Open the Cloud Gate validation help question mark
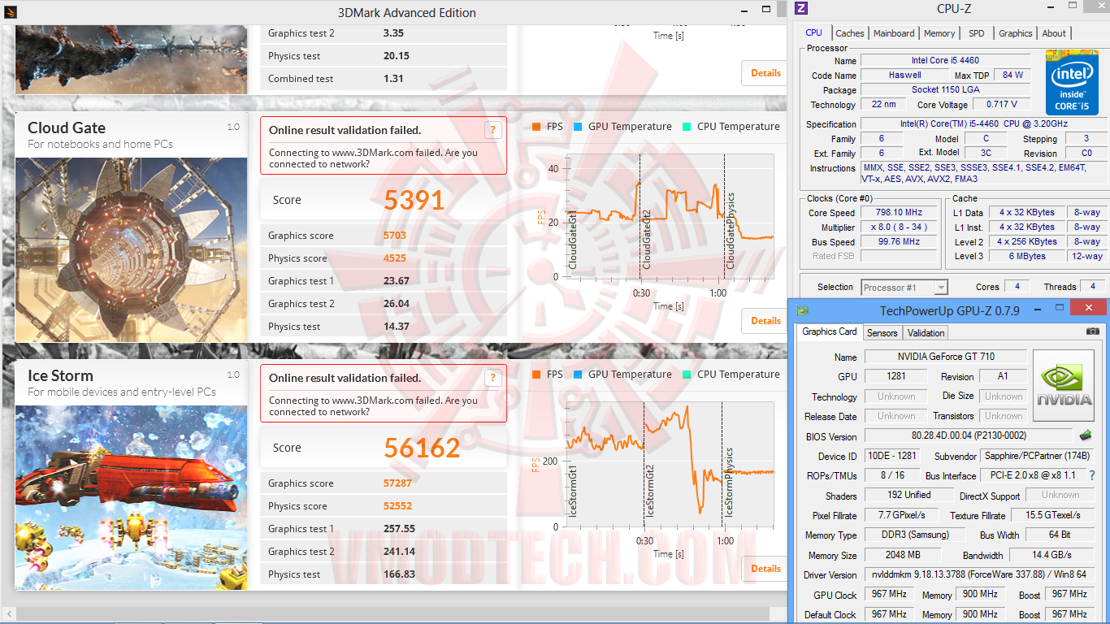Image resolution: width=1110 pixels, height=624 pixels. pos(492,130)
